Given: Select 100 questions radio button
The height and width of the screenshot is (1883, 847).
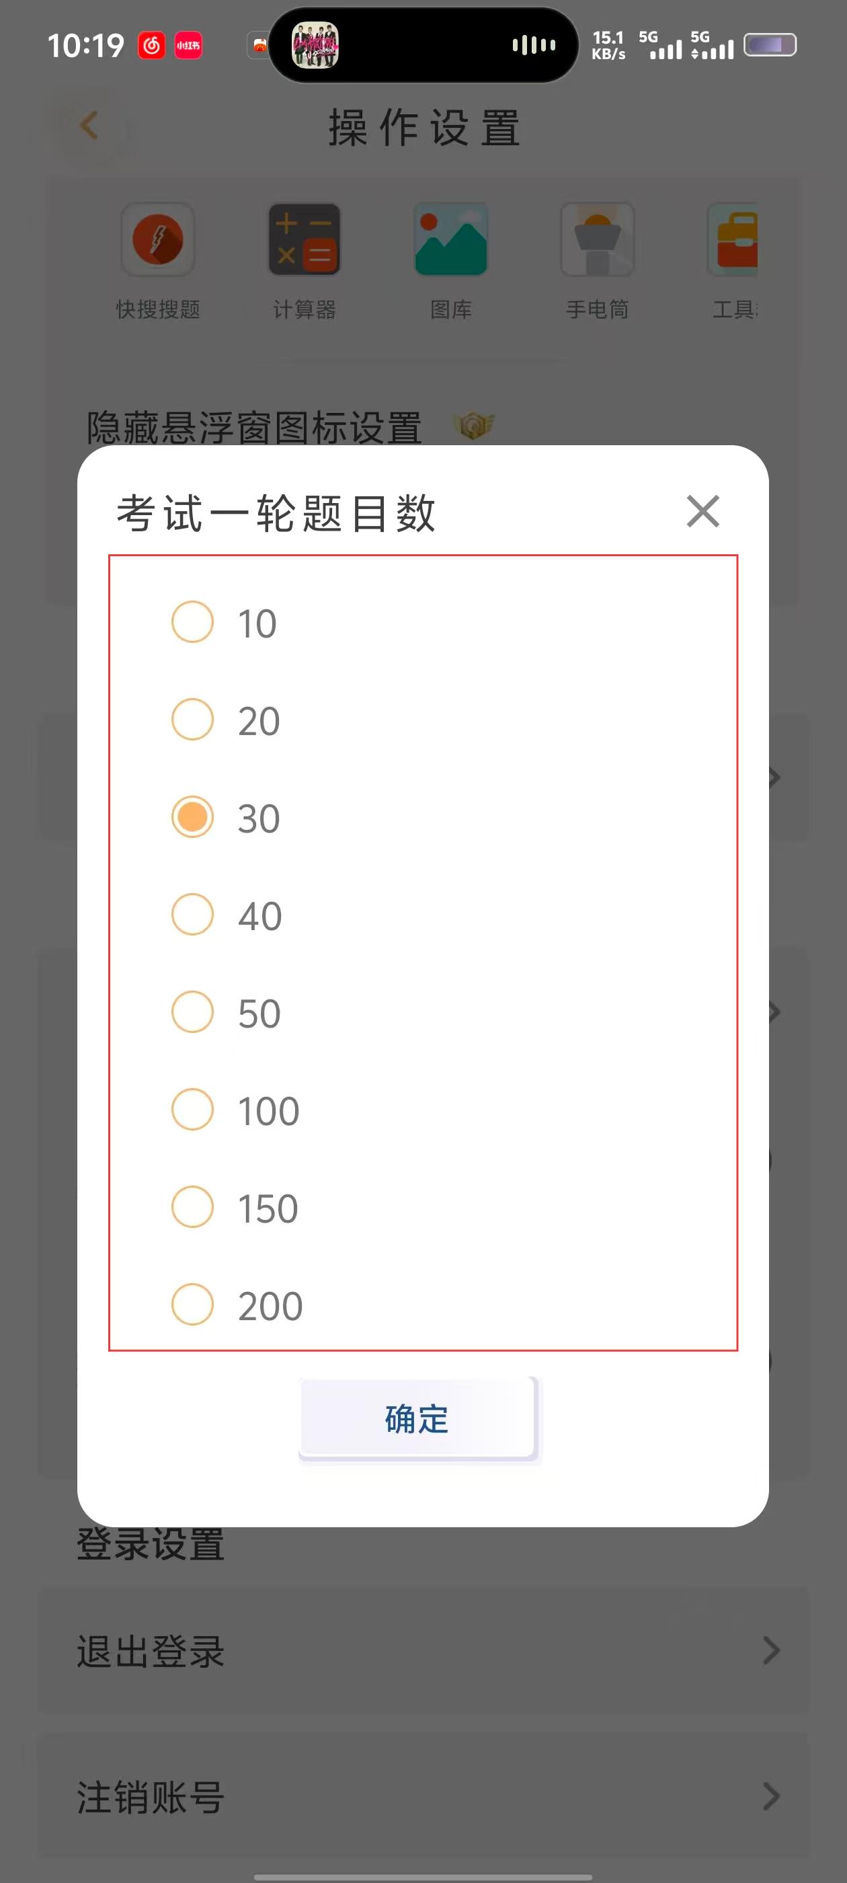Looking at the screenshot, I should click(192, 1110).
